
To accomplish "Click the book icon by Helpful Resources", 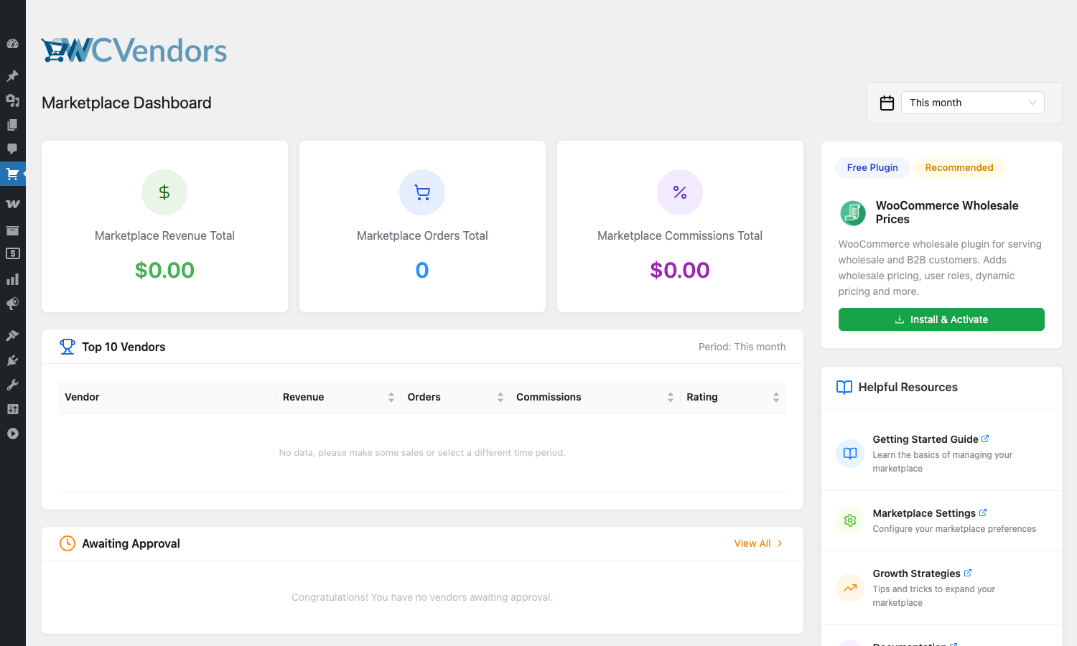I will coord(844,388).
